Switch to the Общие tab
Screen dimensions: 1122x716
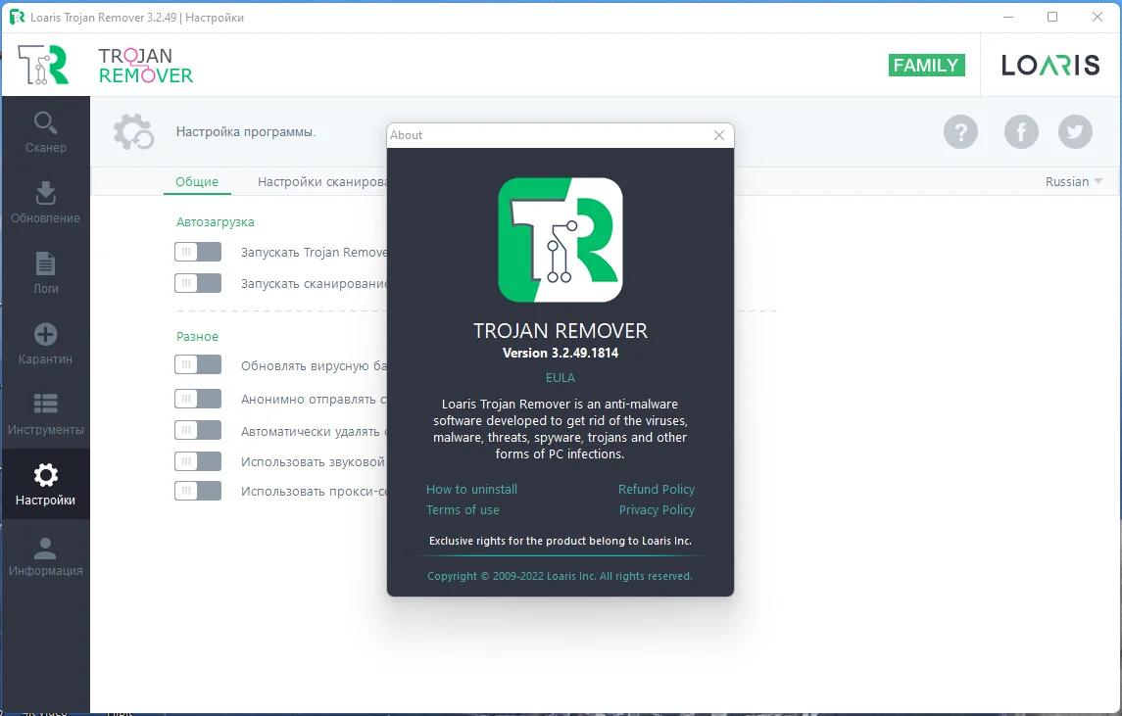(197, 181)
